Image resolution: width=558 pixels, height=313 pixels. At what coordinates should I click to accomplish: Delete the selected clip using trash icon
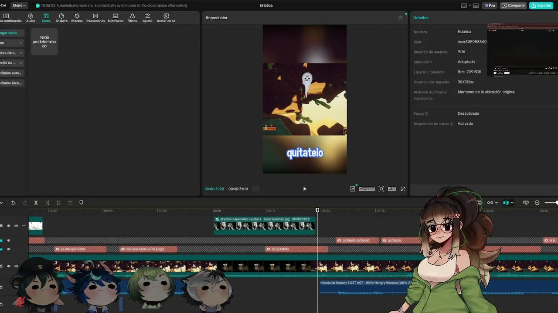click(x=70, y=203)
